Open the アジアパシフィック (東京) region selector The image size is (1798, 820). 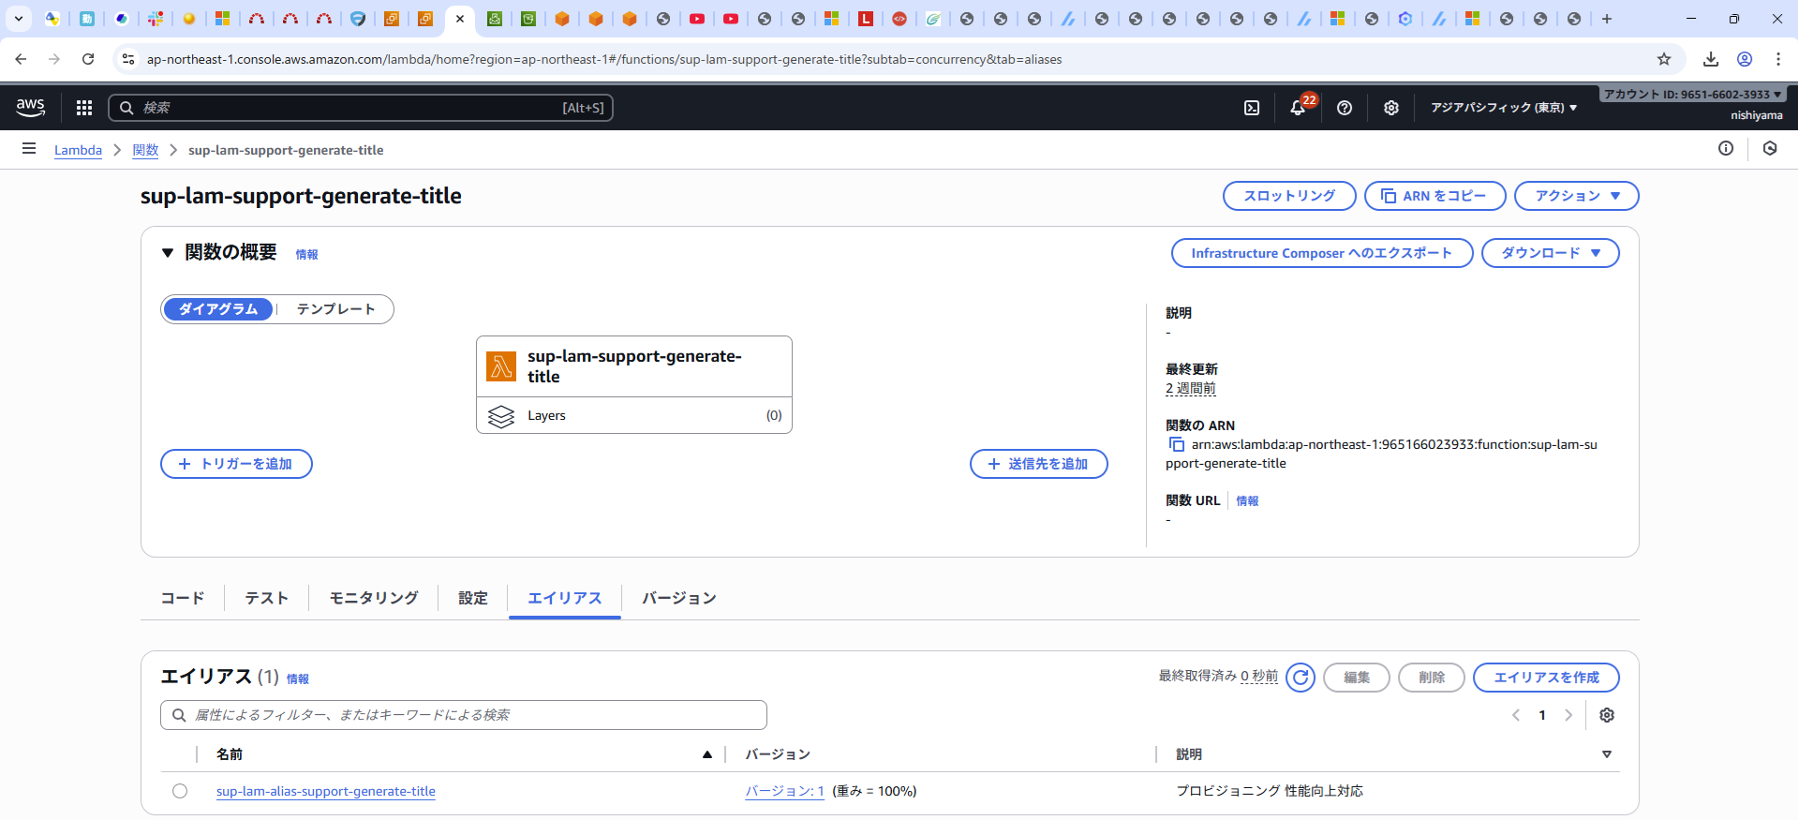(1503, 108)
